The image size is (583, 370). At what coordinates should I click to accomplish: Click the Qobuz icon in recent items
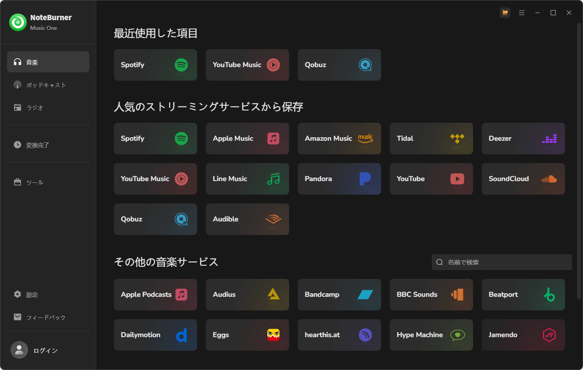[x=365, y=65]
